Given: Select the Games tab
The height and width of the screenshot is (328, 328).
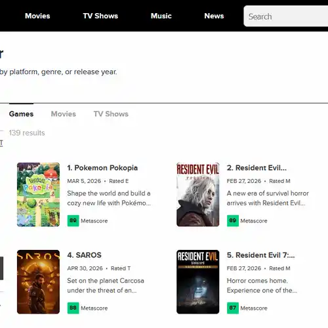Looking at the screenshot, I should [x=21, y=114].
